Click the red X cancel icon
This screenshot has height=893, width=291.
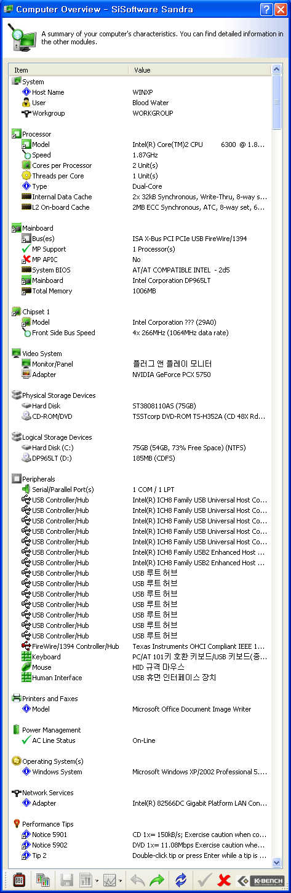pyautogui.click(x=224, y=880)
